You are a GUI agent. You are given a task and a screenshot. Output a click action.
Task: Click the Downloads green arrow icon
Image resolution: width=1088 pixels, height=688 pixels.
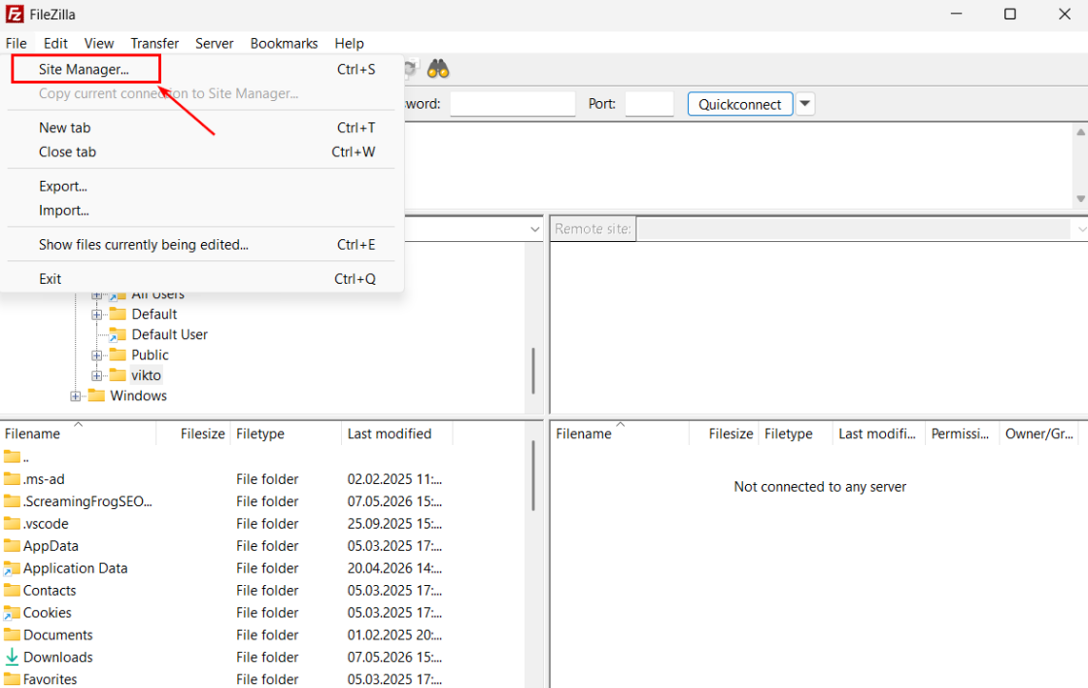[12, 657]
